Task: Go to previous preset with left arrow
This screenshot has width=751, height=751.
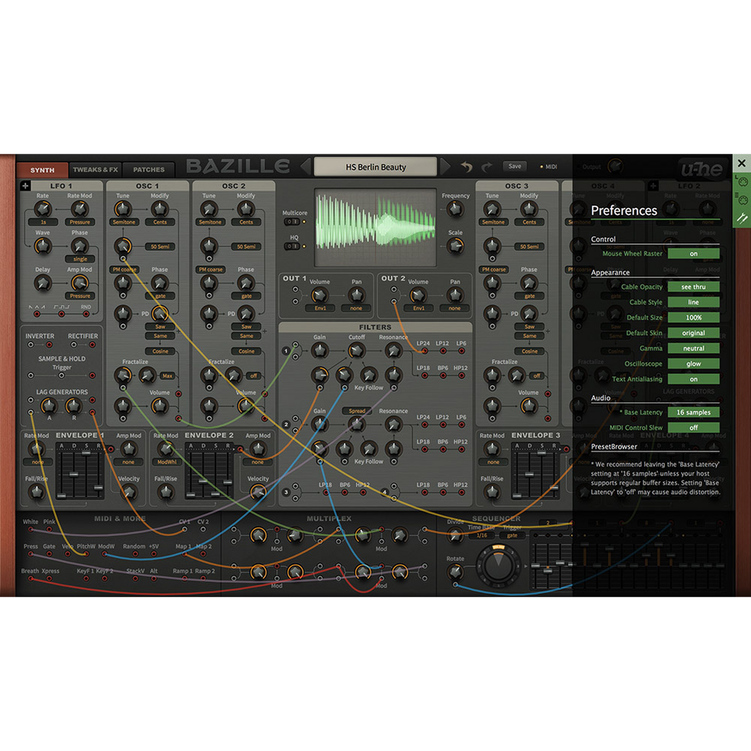Action: [306, 167]
